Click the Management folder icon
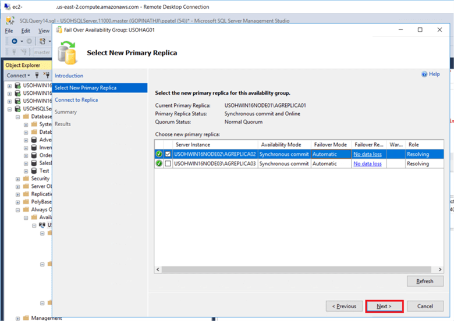The image size is (454, 321). tap(26, 318)
